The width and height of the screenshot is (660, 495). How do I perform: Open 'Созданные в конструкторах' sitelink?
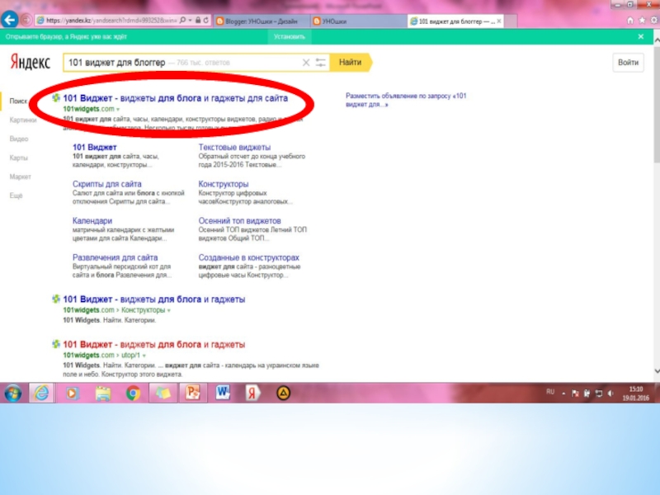tap(249, 257)
